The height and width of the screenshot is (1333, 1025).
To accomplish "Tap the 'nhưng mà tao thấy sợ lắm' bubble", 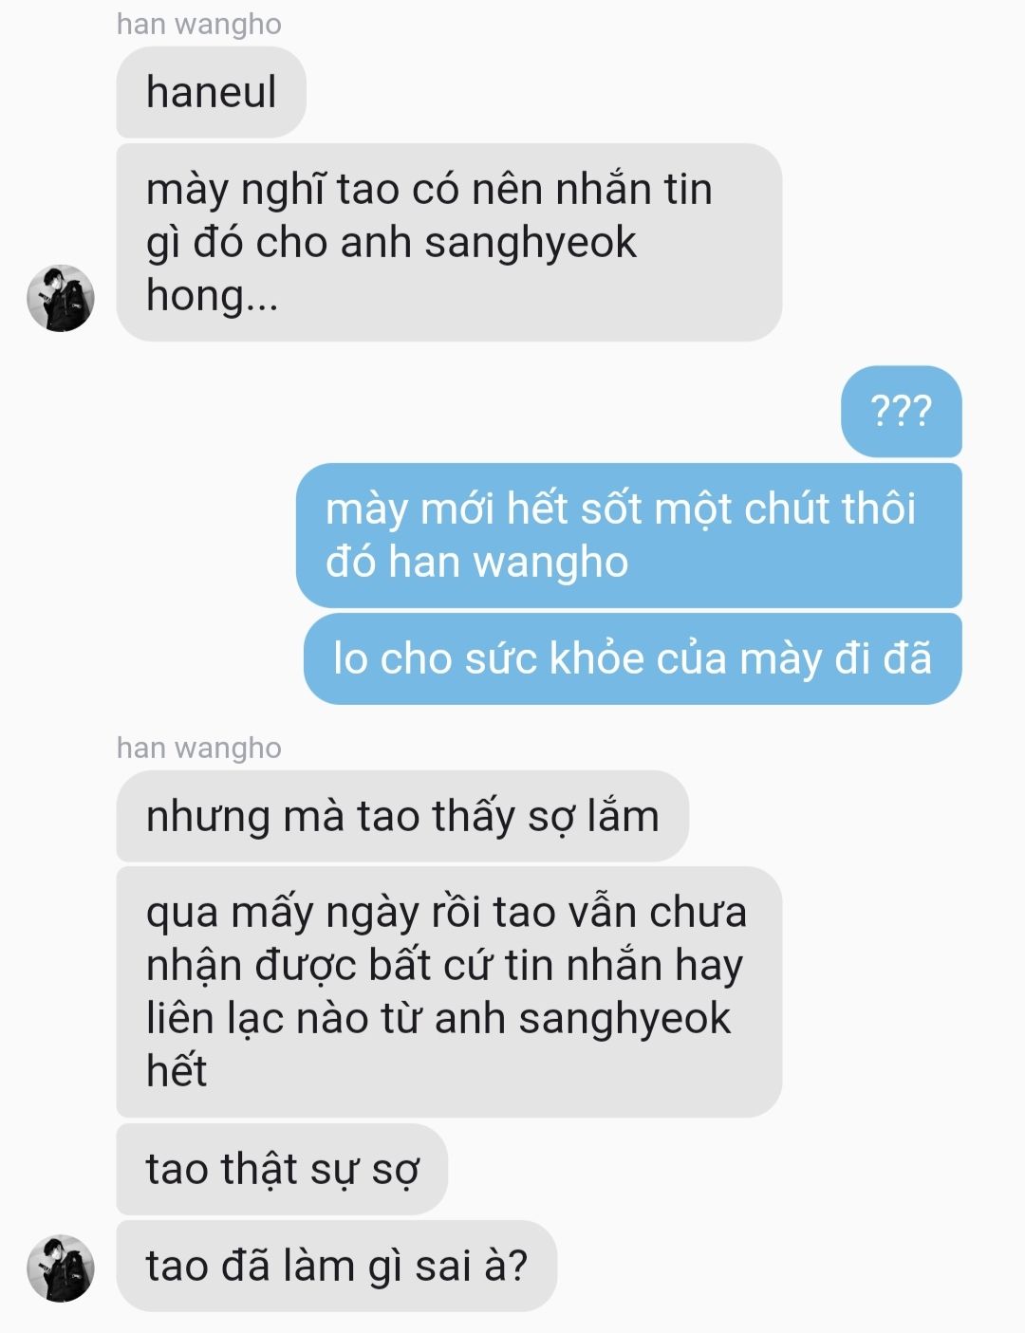I will pos(402,816).
